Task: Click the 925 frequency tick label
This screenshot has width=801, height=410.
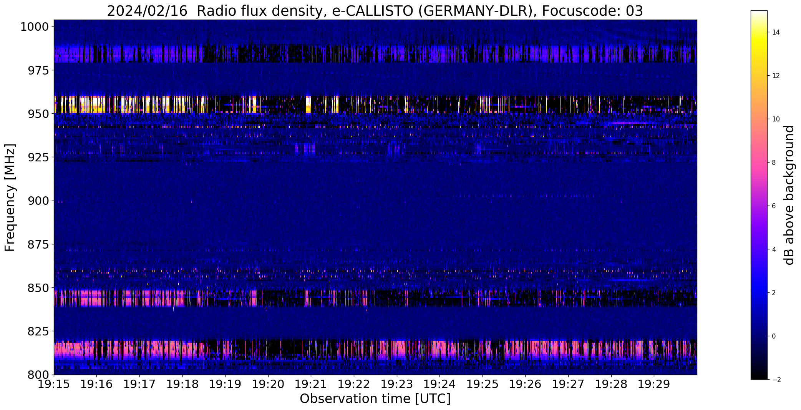Action: (38, 157)
